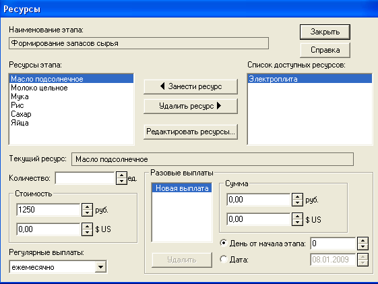The height and width of the screenshot is (284, 378).
Task: Click the ежемесячно combo box field
Action: tap(58, 267)
